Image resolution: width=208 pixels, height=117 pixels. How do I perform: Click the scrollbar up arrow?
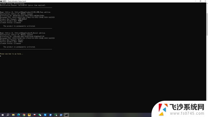(207, 4)
